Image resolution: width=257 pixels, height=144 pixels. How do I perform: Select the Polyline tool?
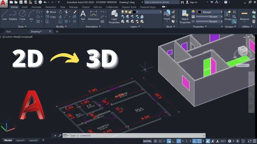[13, 15]
